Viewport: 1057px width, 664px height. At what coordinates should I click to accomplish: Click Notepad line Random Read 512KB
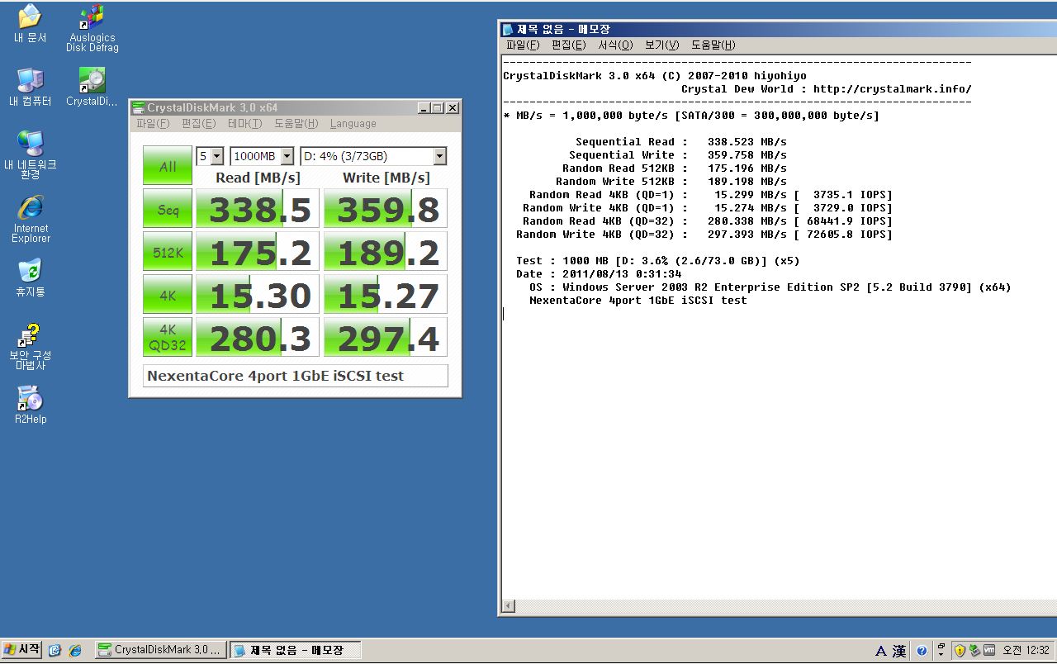(675, 168)
